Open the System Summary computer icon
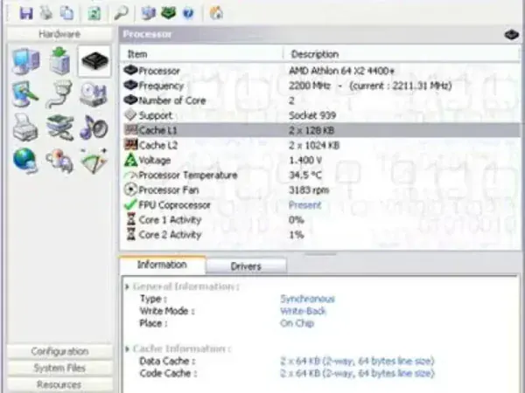 coord(25,61)
